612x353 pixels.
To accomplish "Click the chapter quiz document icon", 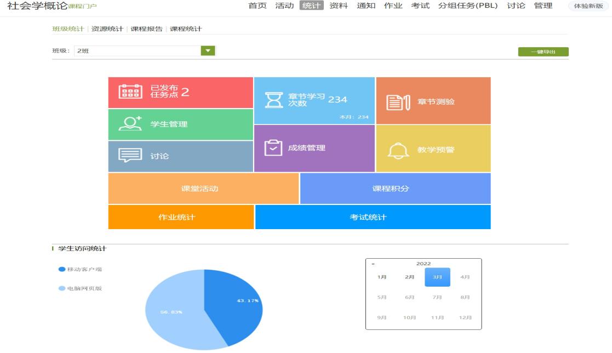I will (398, 102).
